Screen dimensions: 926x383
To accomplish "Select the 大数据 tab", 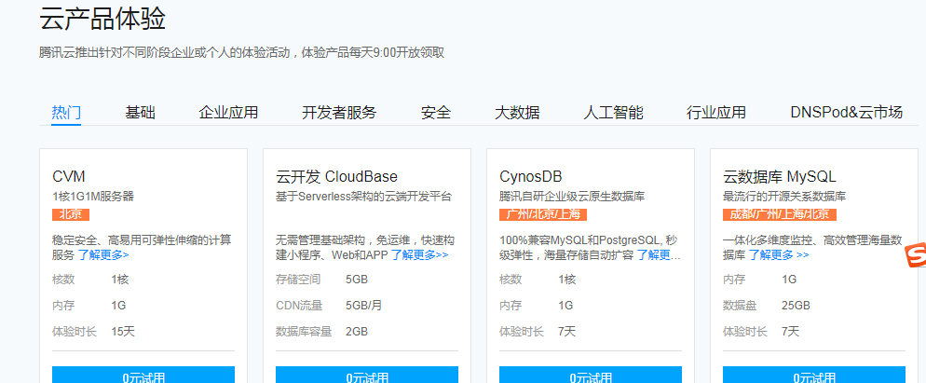I will 517,113.
